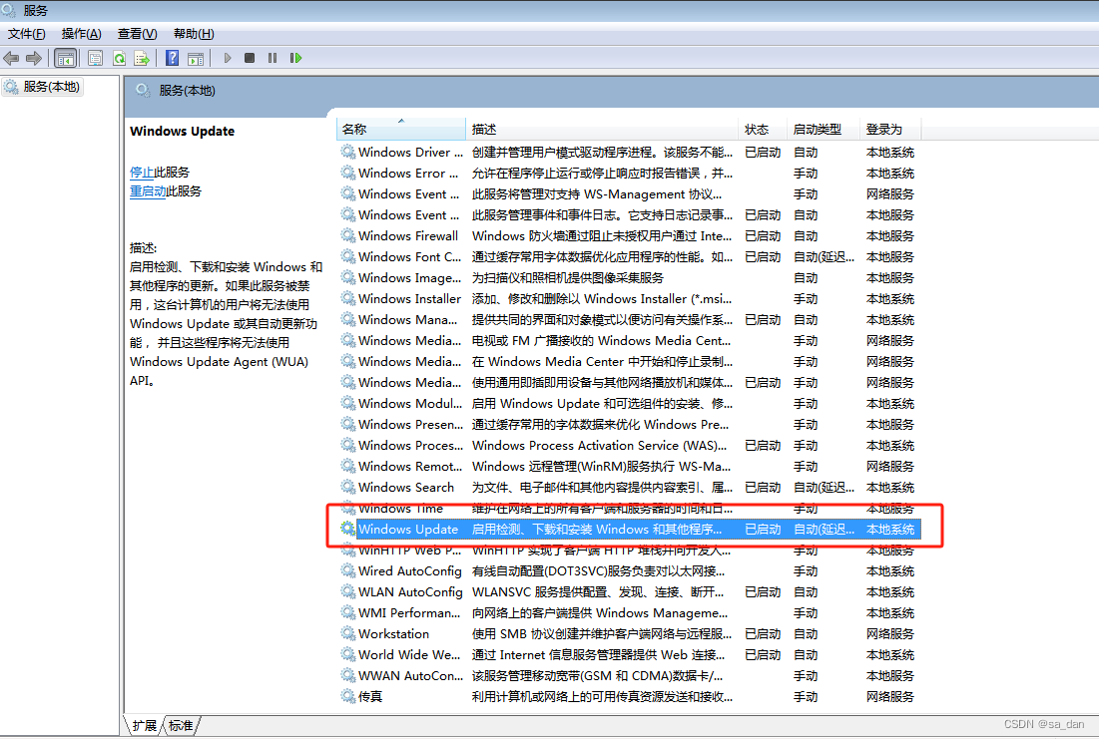Switch to the 标准 tab
1099x739 pixels.
pos(181,726)
